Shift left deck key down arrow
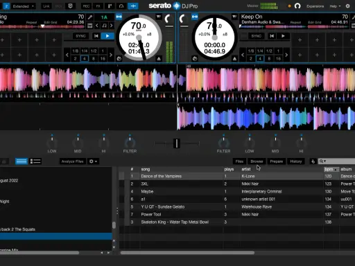This screenshot has width=355, height=266. pos(97,26)
